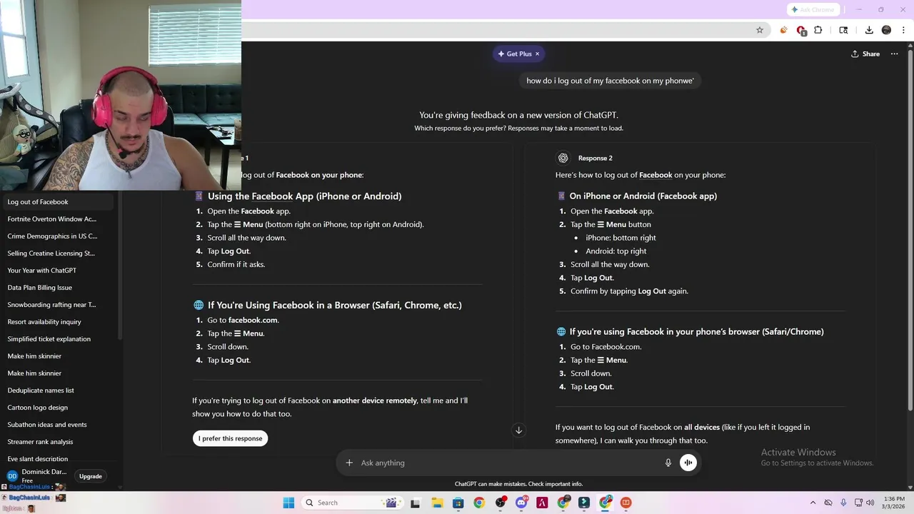
Task: Click the microphone in-use tray icon
Action: pyautogui.click(x=843, y=503)
